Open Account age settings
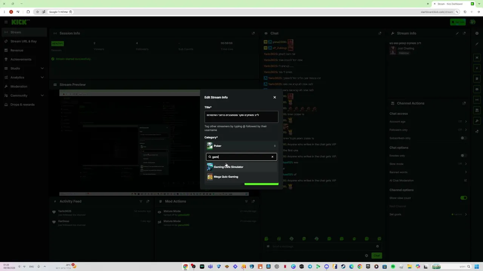Viewport: 483px width, 271px height. (x=428, y=122)
